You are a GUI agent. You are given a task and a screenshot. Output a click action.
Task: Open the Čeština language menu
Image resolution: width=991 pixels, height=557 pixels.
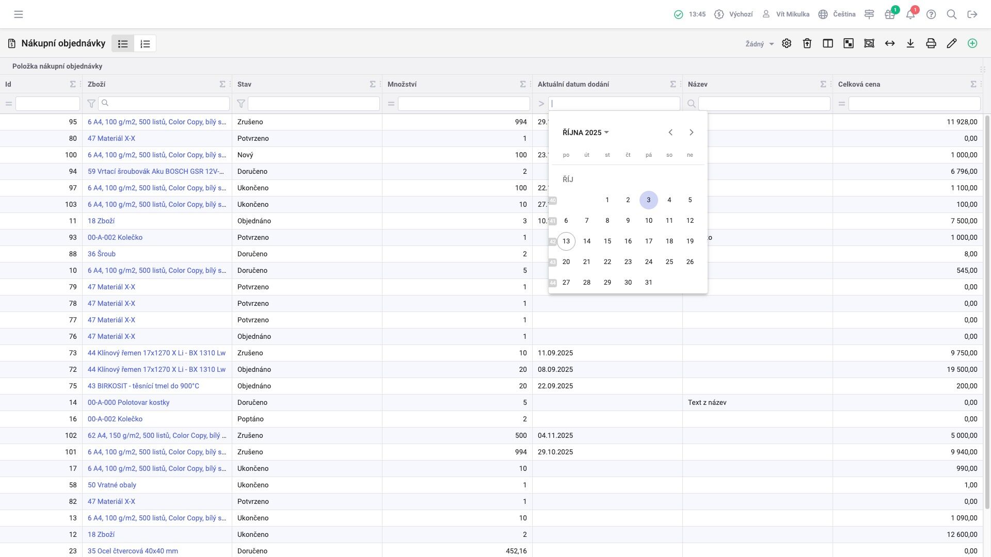tap(837, 14)
